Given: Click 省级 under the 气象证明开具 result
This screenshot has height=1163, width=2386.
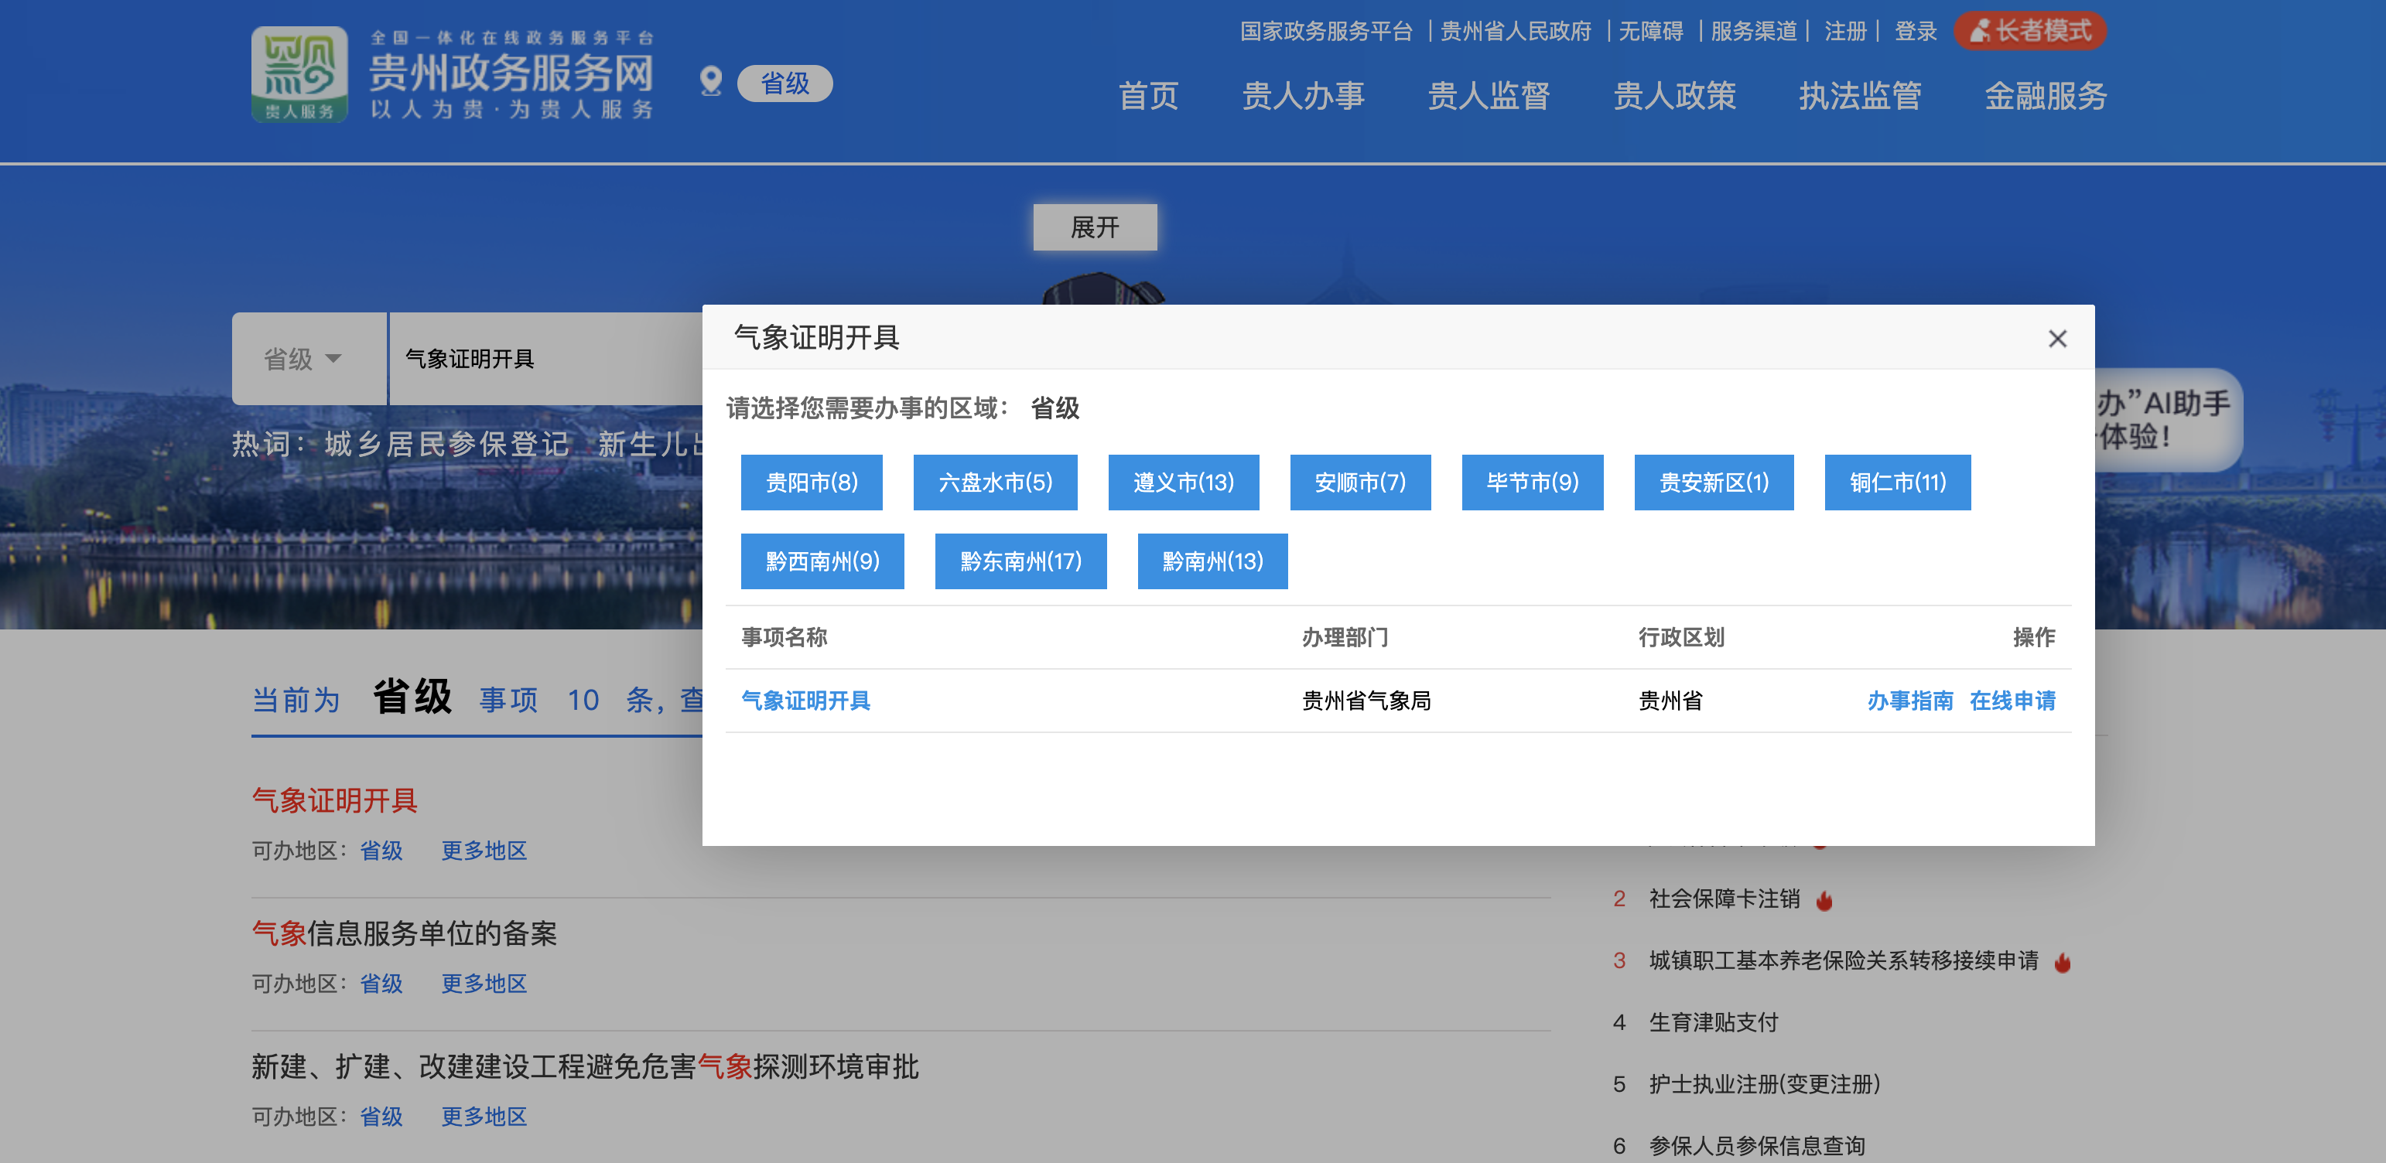Looking at the screenshot, I should 381,851.
